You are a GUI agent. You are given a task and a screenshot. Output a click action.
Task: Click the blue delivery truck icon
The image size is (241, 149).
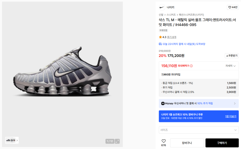pos(160,44)
